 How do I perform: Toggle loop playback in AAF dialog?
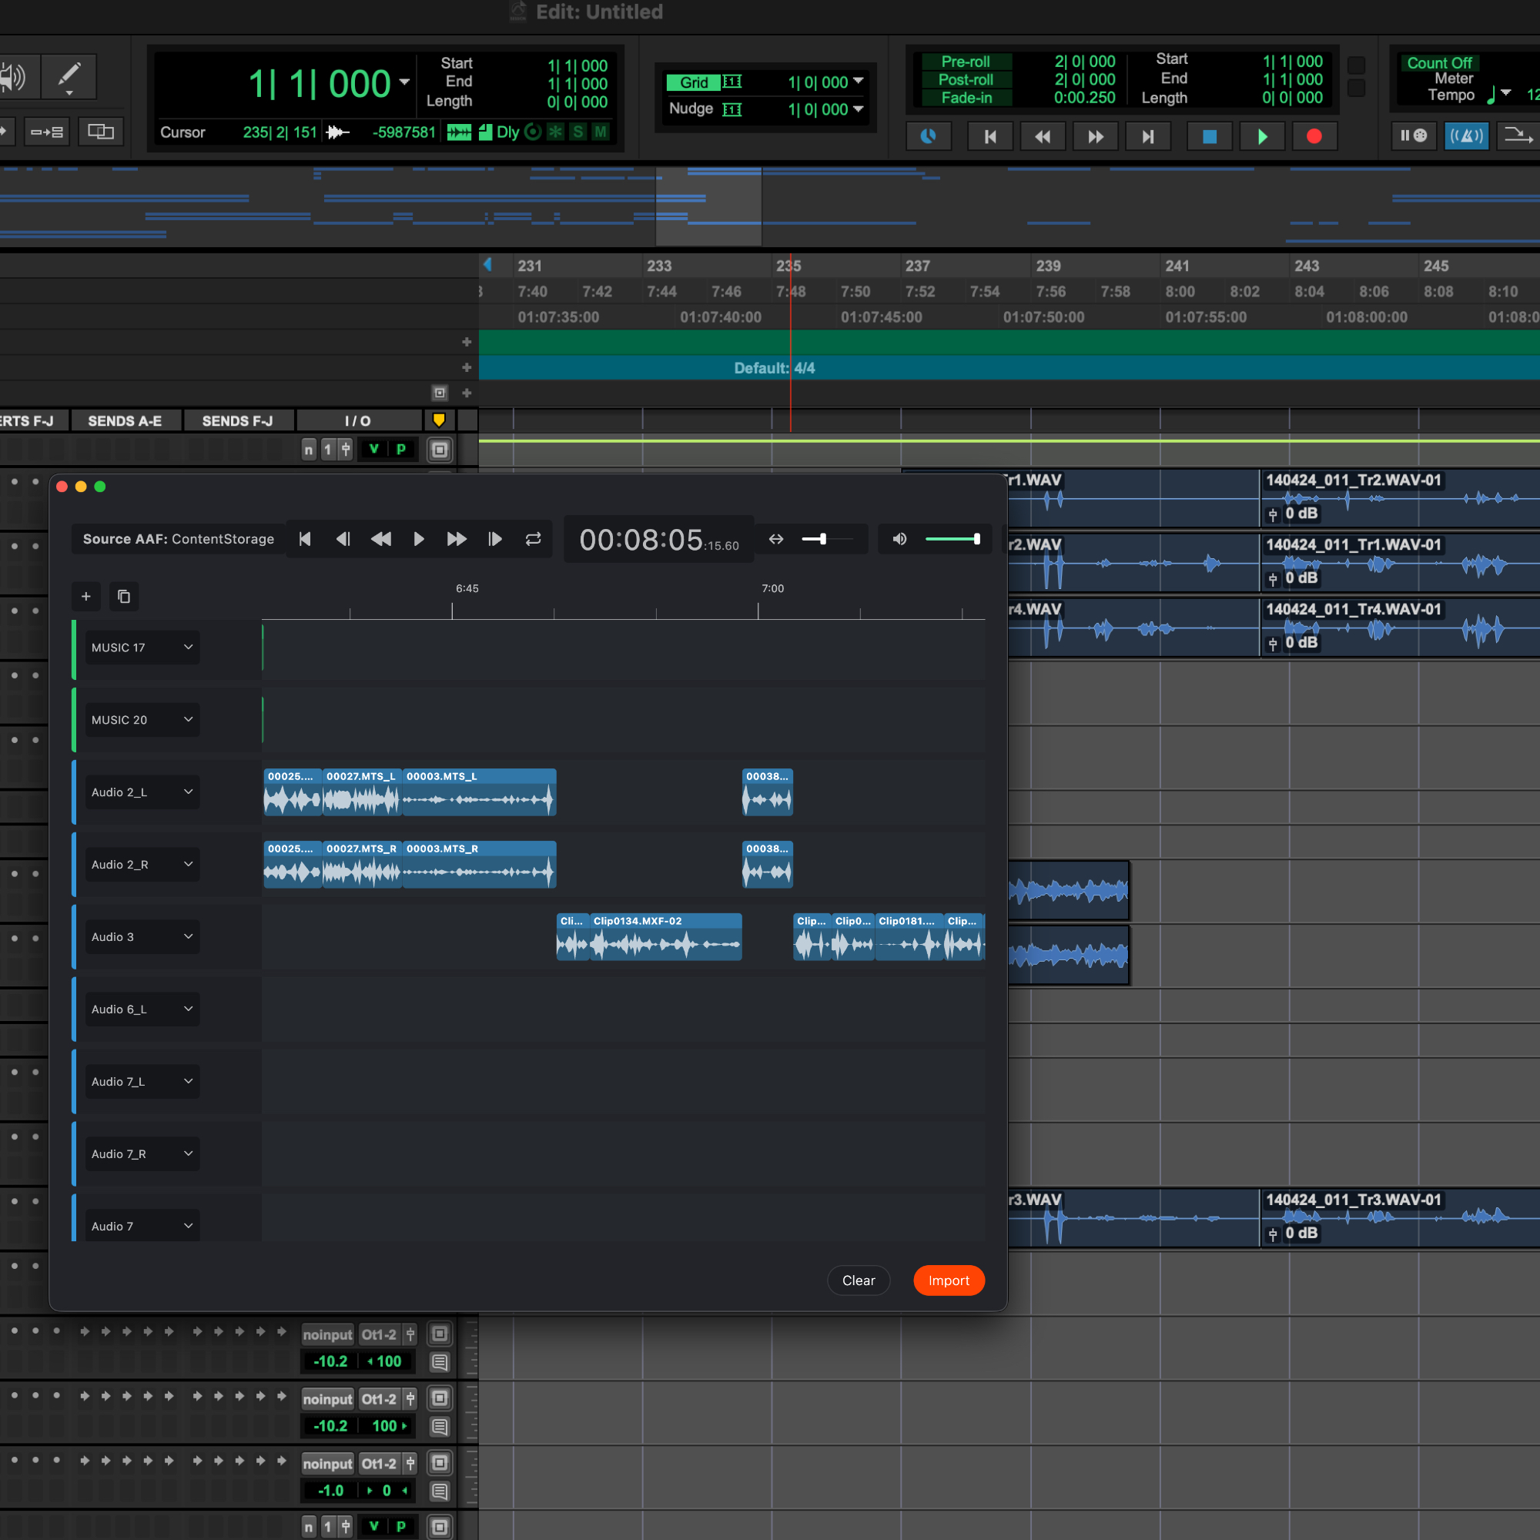coord(534,540)
